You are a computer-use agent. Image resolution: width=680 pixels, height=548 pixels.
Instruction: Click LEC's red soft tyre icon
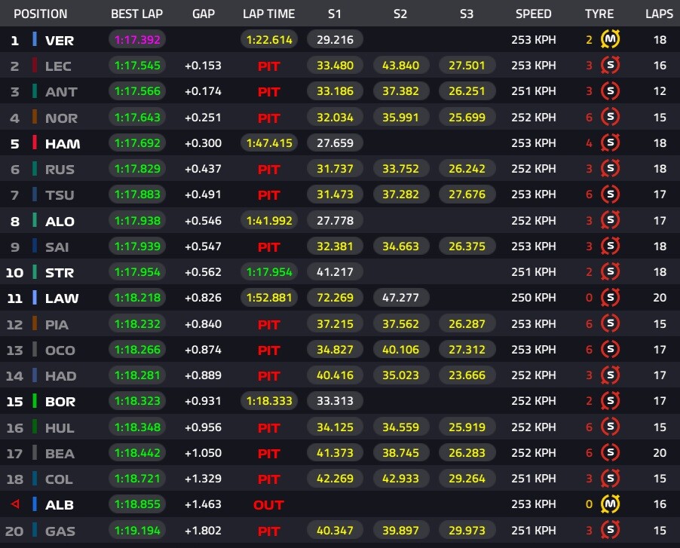pos(610,66)
